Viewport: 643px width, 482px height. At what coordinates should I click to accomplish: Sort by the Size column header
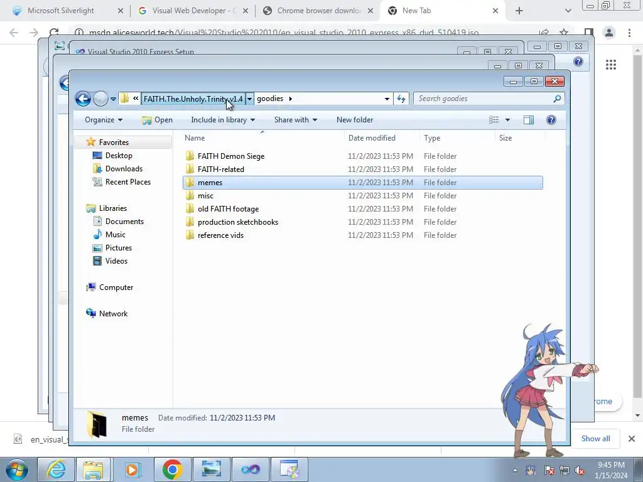(x=520, y=138)
